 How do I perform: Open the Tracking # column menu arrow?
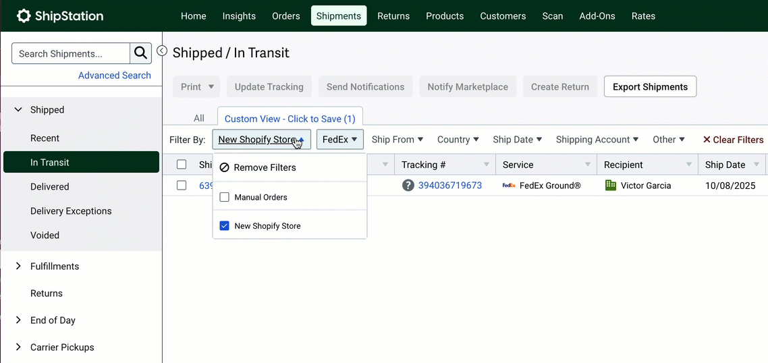[487, 165]
